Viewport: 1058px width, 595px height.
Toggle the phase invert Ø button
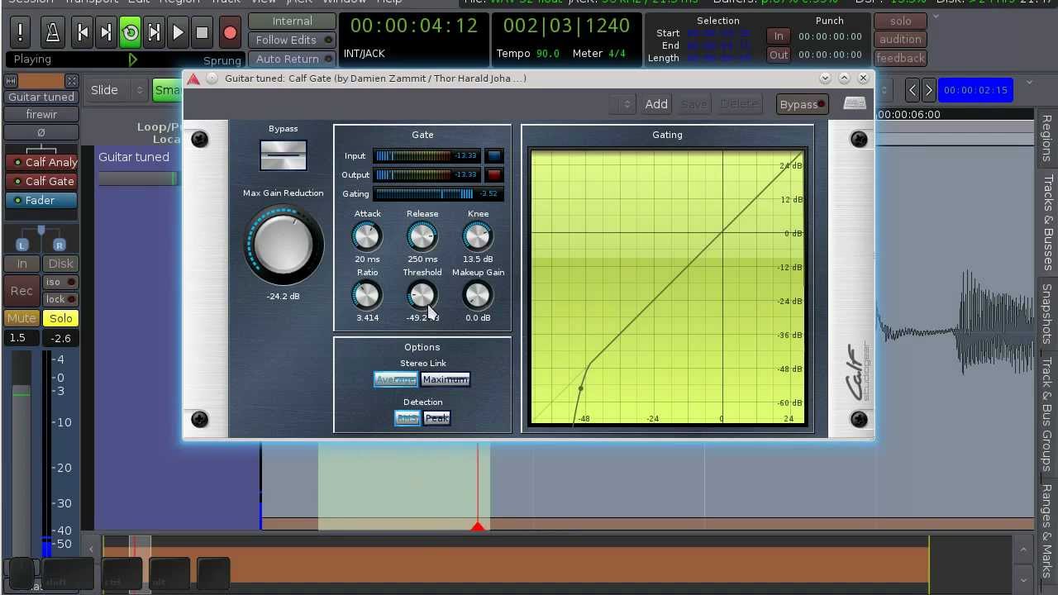pos(41,133)
